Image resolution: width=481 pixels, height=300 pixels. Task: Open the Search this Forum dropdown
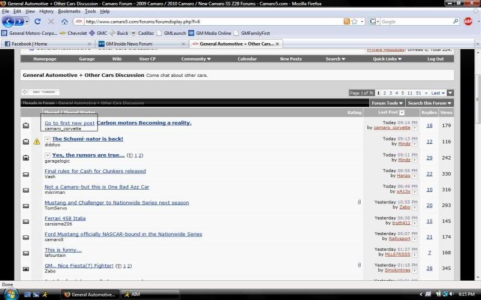point(430,103)
